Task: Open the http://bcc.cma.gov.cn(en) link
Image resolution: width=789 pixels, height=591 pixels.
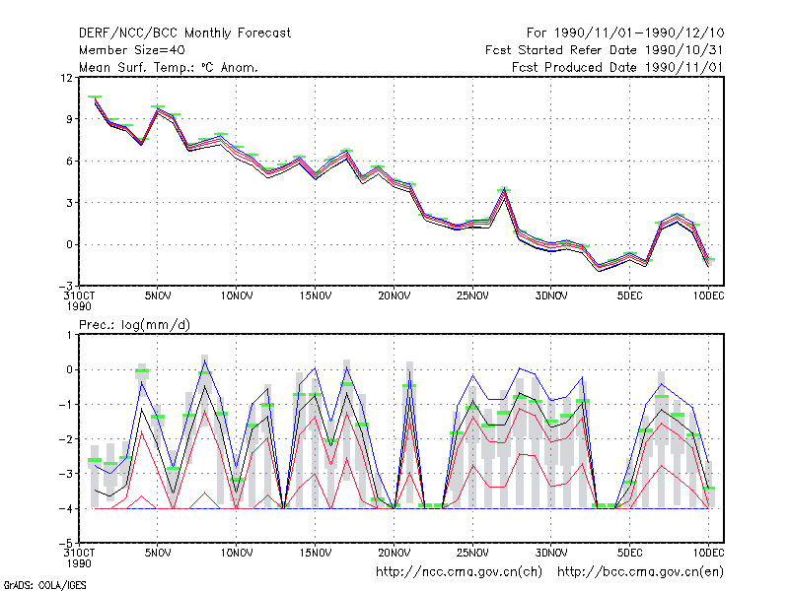Action: [x=640, y=572]
